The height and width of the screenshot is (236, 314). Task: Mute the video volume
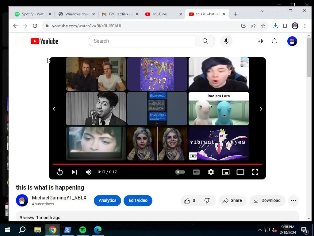point(89,172)
